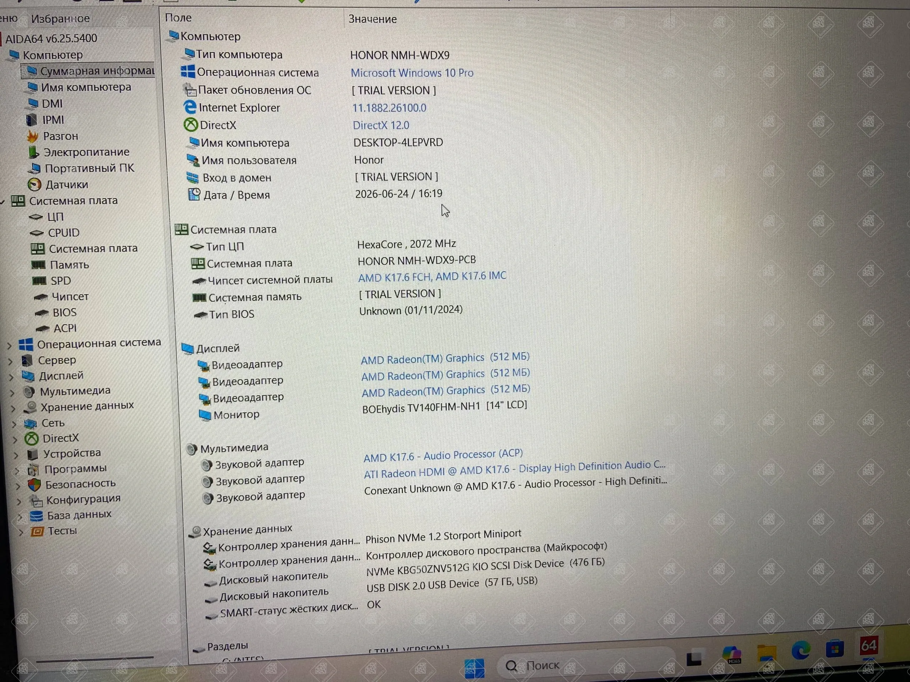Select the NVMe KBG50ZNV512G disk row

486,567
